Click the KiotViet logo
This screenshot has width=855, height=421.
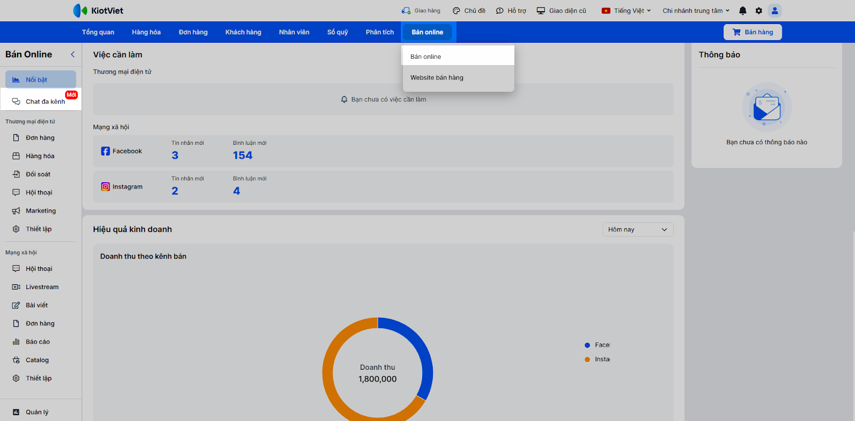98,11
